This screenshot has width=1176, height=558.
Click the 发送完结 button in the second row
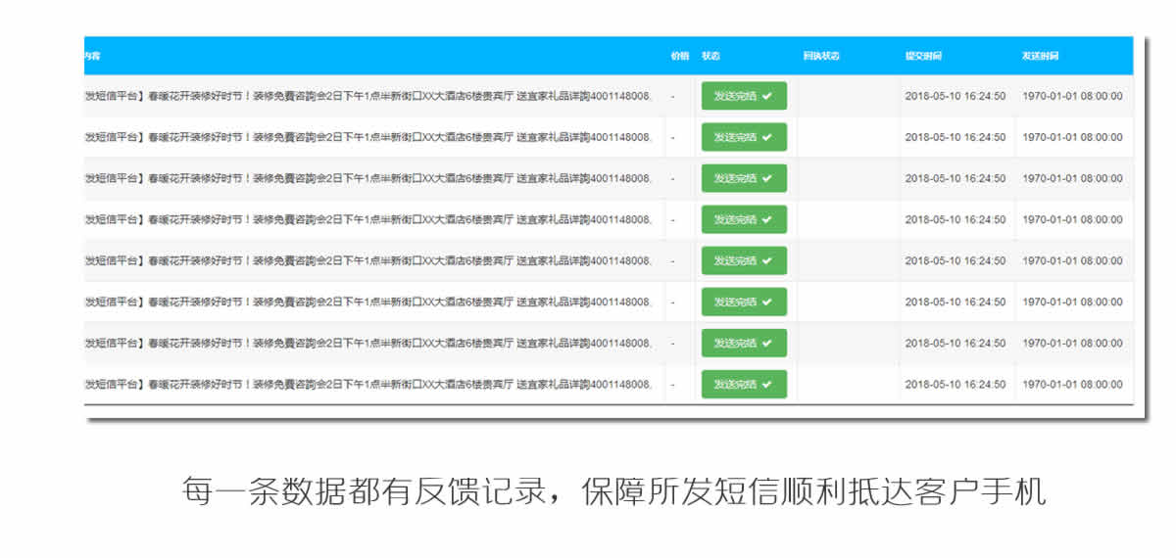pyautogui.click(x=743, y=137)
